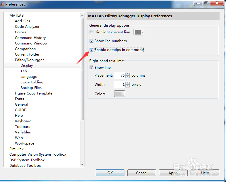226x182 pixels.
Task: Select Current Folder preferences
Action: click(x=27, y=54)
